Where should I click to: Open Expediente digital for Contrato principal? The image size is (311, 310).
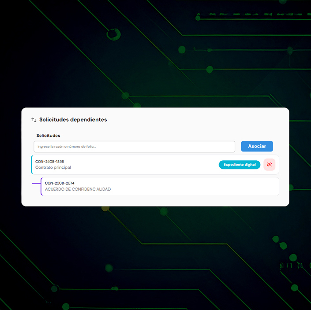[x=239, y=165]
